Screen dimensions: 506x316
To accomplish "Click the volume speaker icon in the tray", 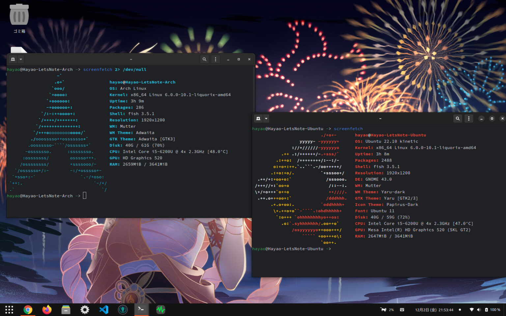I will (x=479, y=310).
